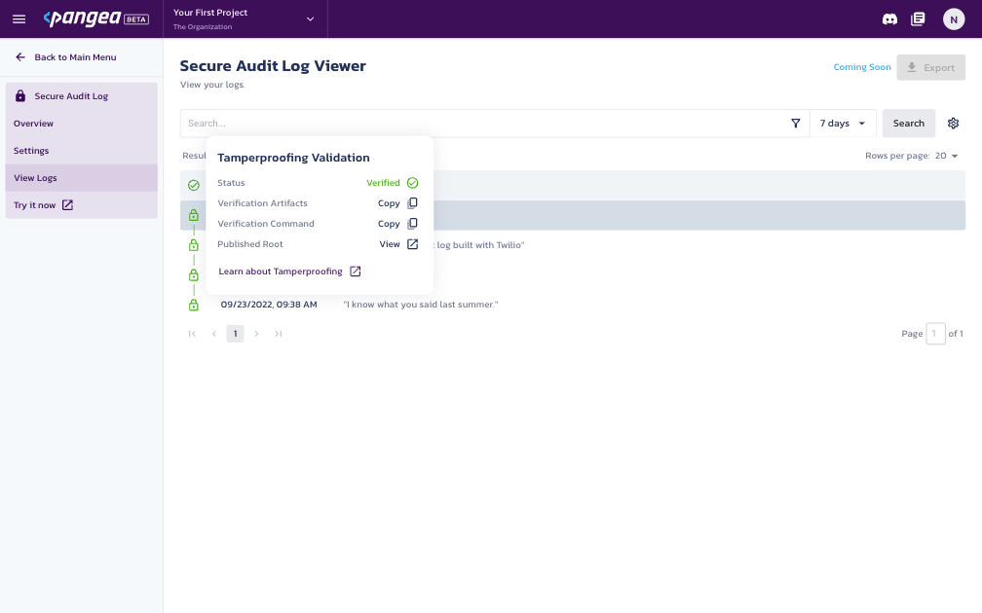This screenshot has height=613, width=982.
Task: Open the hamburger main menu
Action: coord(19,19)
